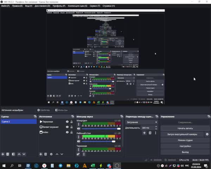Image resolution: width=211 pixels, height=169 pixels.
Task: Mute the Микр/доп audio channel
Action: coord(78,129)
